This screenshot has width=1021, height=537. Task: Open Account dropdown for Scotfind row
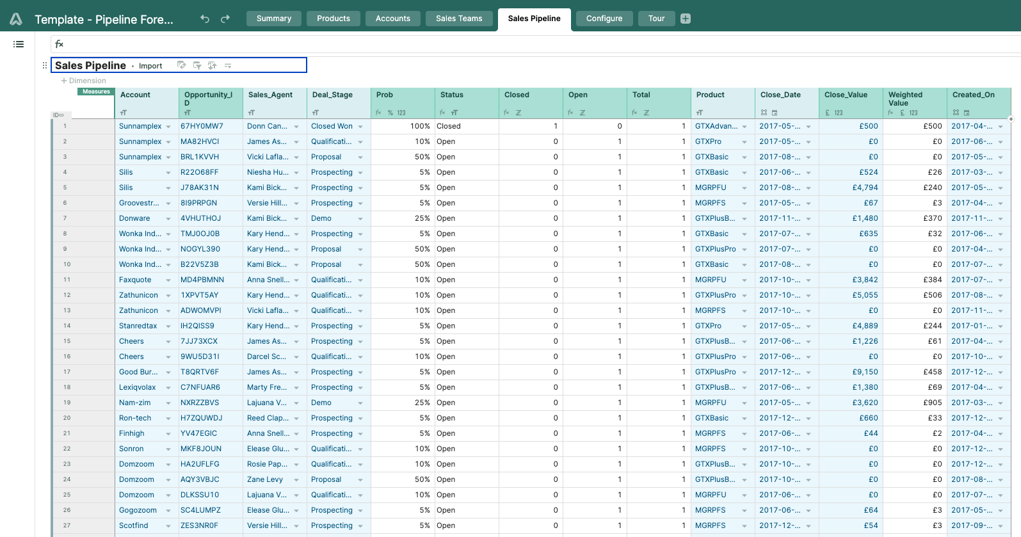tap(168, 526)
